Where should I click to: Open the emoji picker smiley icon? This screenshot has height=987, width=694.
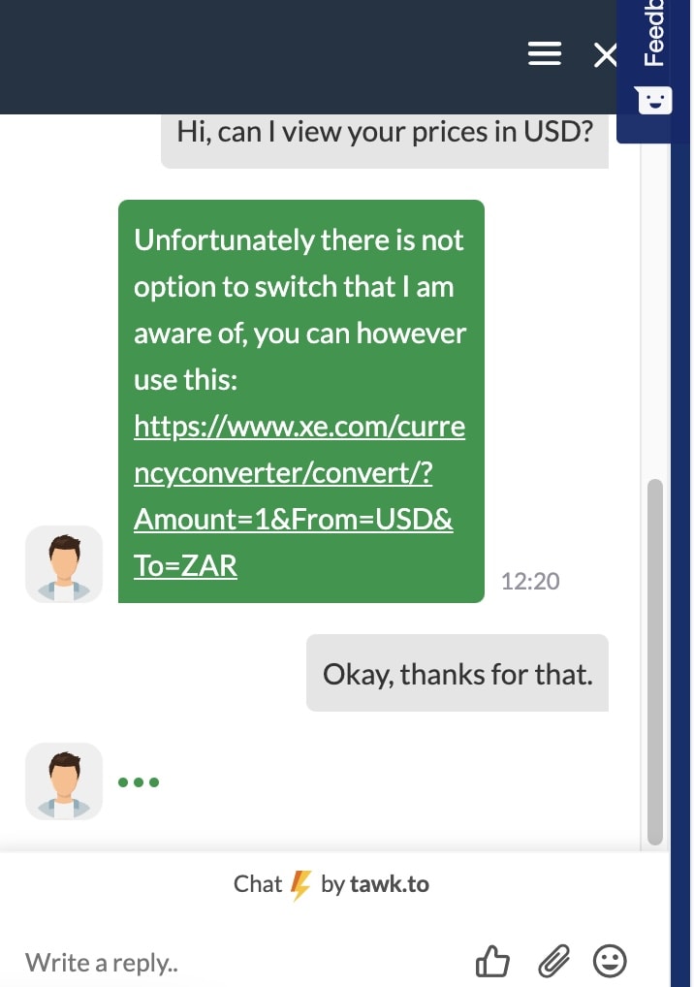[x=610, y=961]
